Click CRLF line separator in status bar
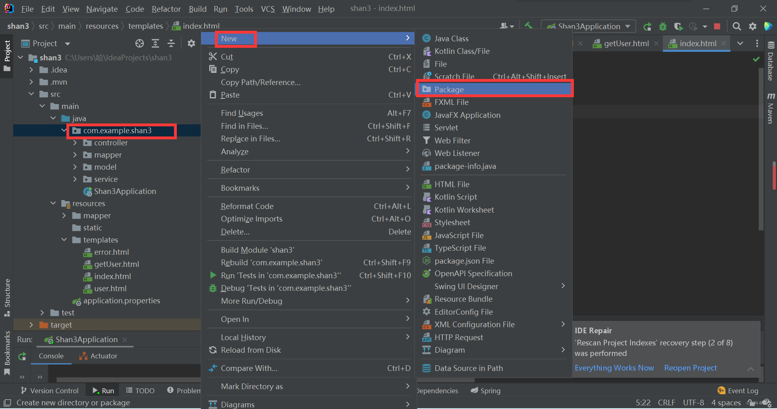 667,403
